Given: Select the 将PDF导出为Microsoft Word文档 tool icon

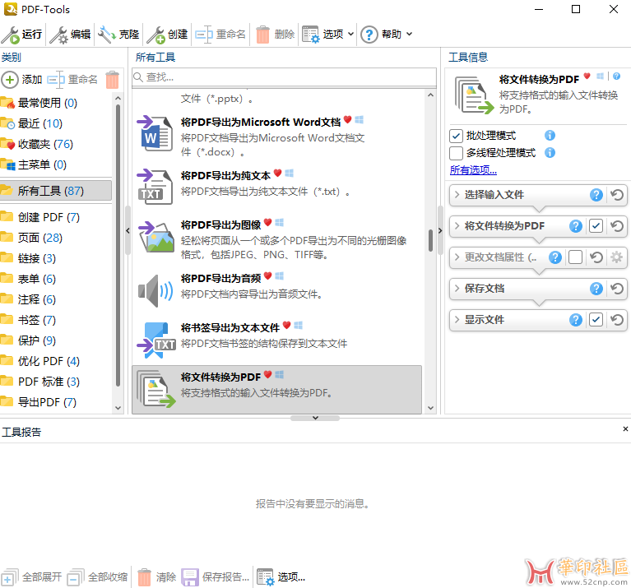Looking at the screenshot, I should point(155,133).
